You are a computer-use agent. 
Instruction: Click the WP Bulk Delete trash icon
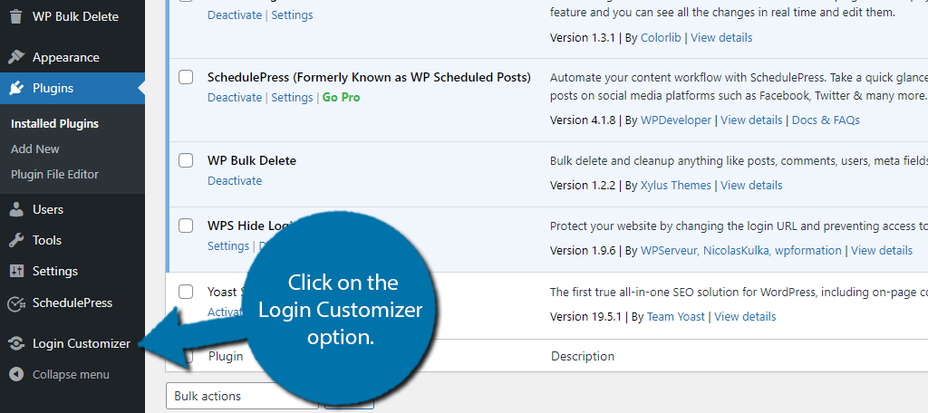tap(16, 16)
